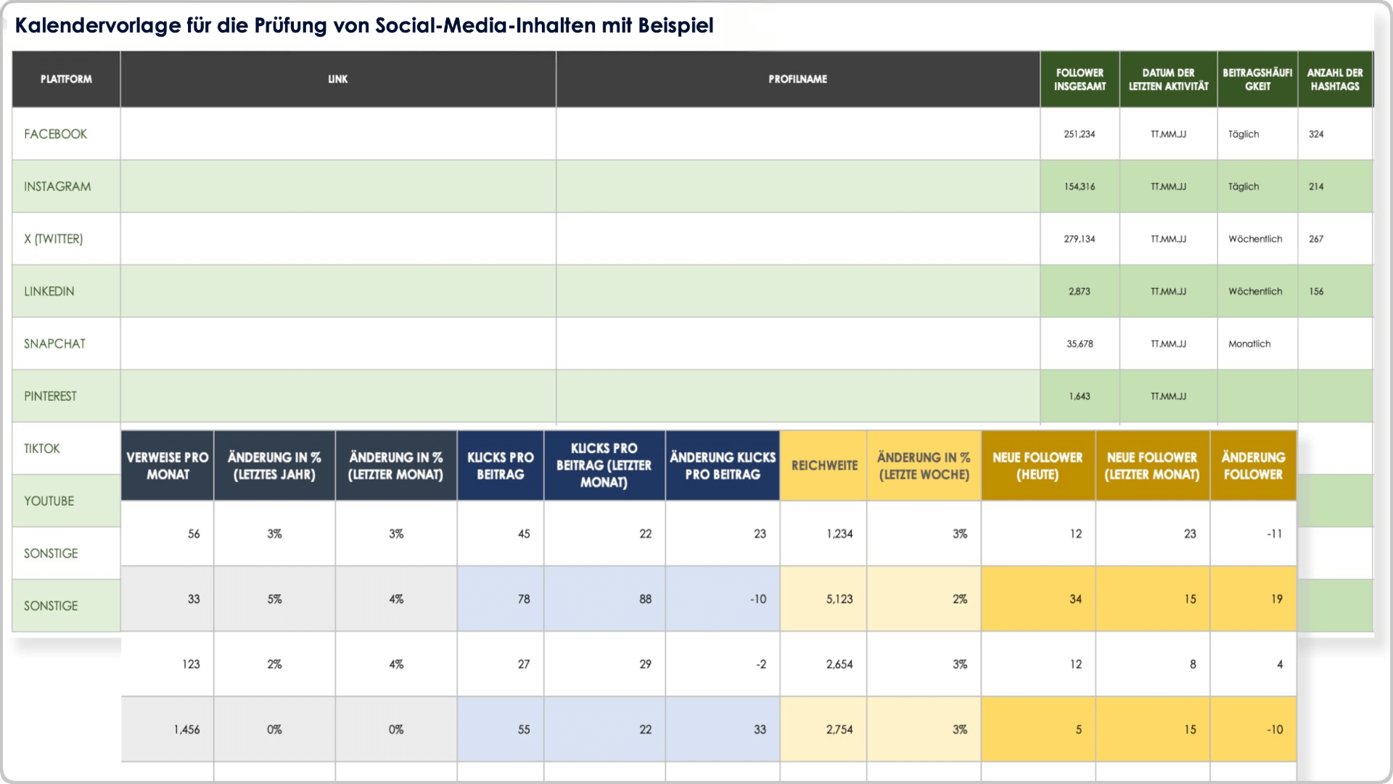
Task: Click KLICKS PRO BEITRAG (LETZTER MONAT) header
Action: [604, 465]
